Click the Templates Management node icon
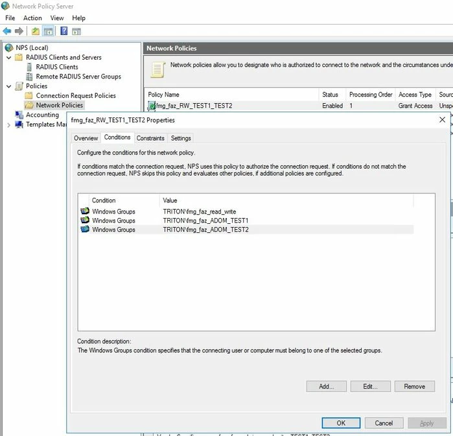Screen dimensions: 453x436 [x=19, y=124]
